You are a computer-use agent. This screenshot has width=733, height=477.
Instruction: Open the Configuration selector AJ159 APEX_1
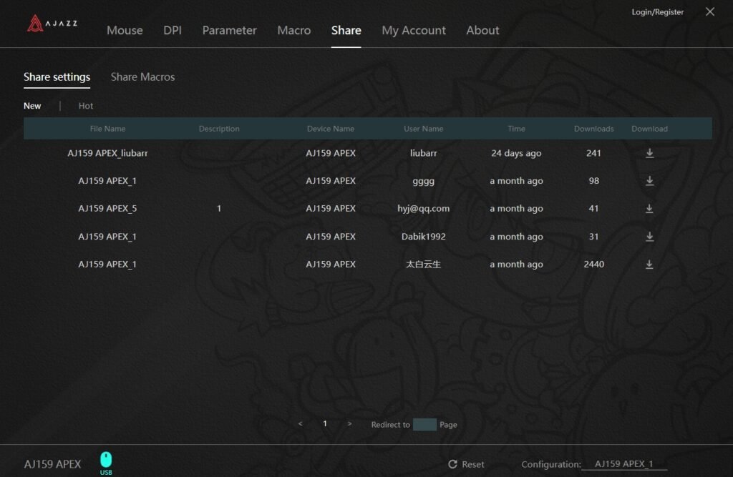(623, 464)
